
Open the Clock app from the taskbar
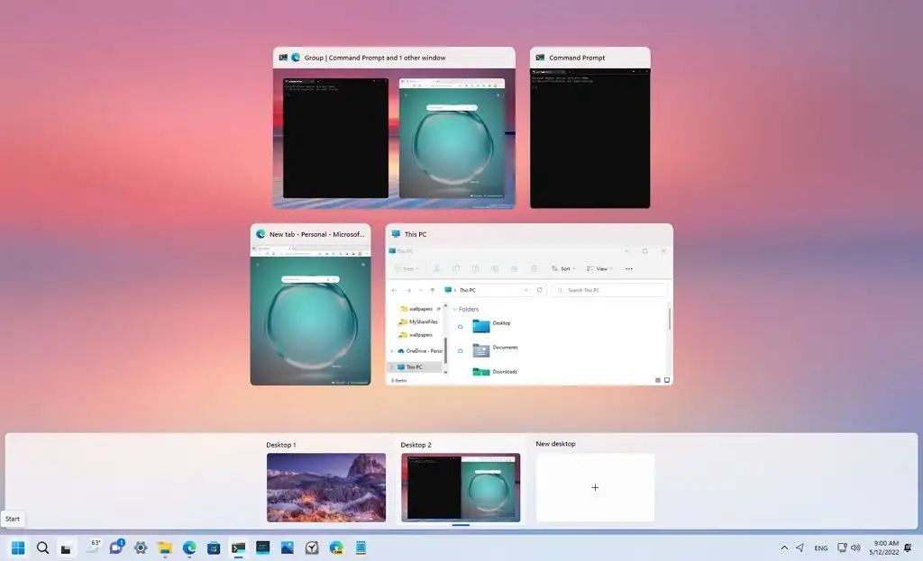[312, 548]
